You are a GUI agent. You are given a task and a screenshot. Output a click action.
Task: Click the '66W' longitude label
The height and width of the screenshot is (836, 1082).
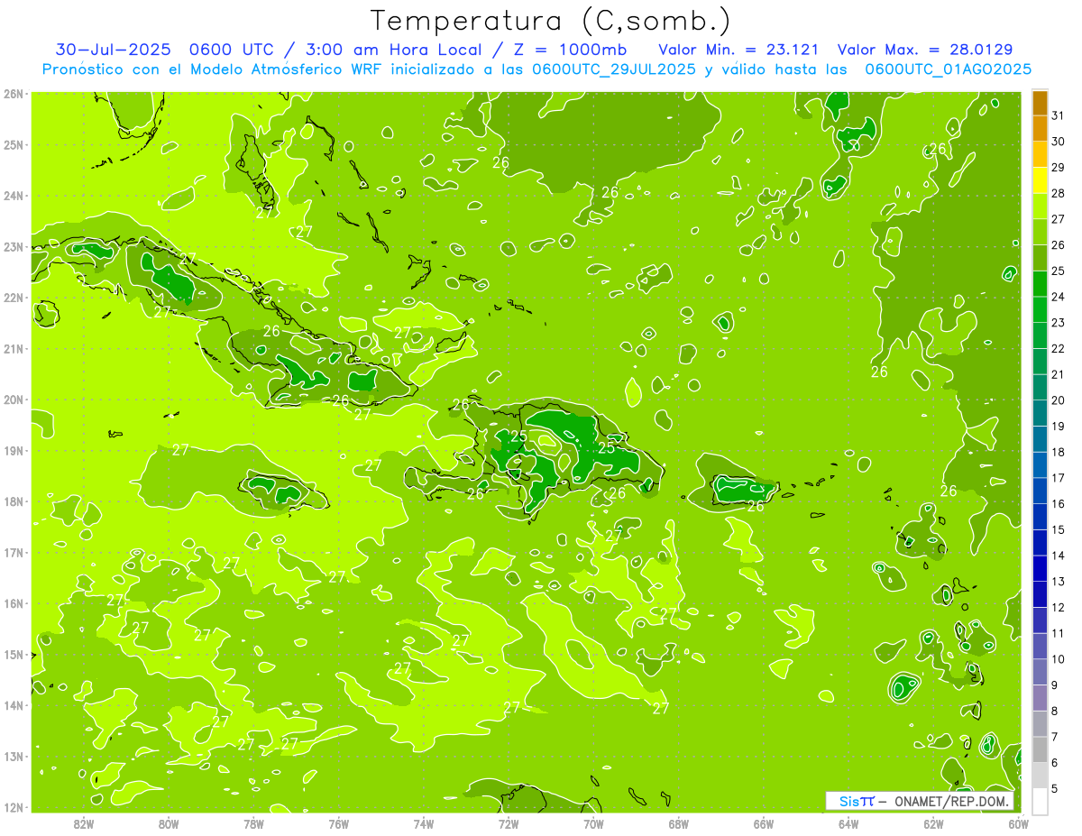(764, 823)
